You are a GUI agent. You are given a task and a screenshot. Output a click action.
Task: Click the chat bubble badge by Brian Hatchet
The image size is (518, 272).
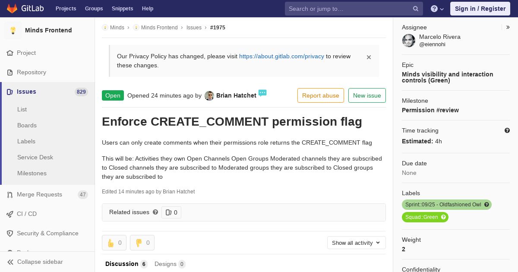(x=262, y=93)
